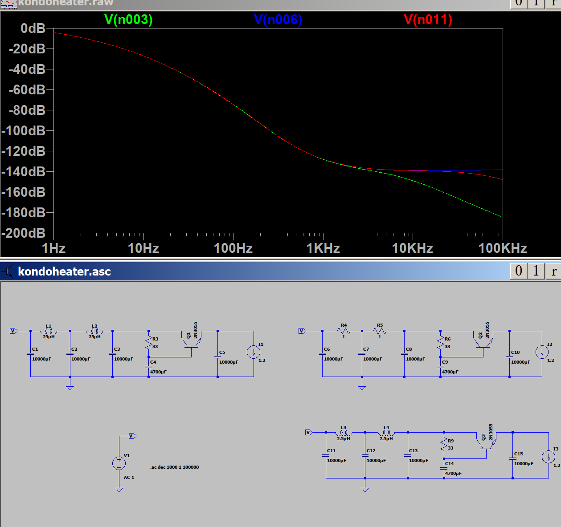Maximize the kondoheater.asc schematic window
Viewport: 561px width, 527px height.
coord(536,271)
